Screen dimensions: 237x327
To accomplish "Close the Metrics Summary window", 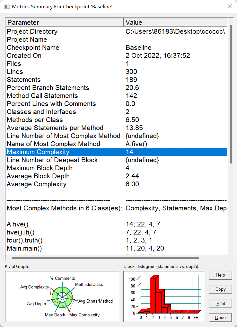I will coord(230,6).
